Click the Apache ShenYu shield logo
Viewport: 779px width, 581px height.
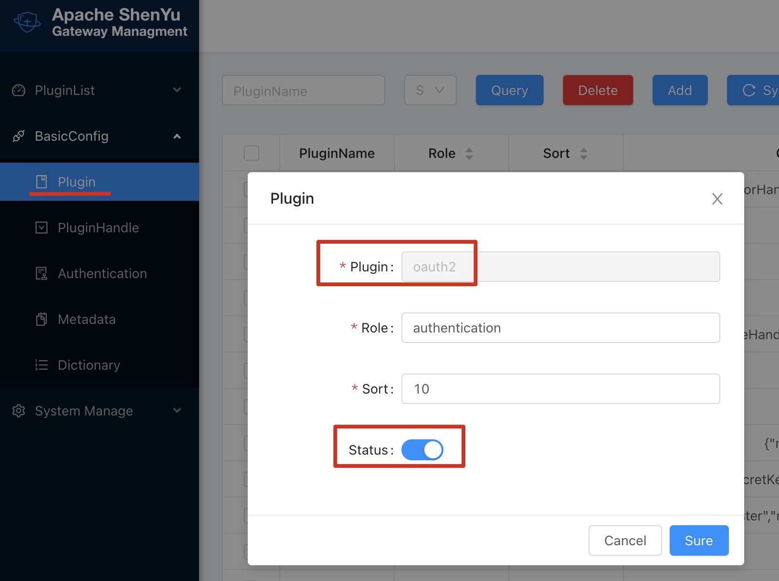[27, 22]
